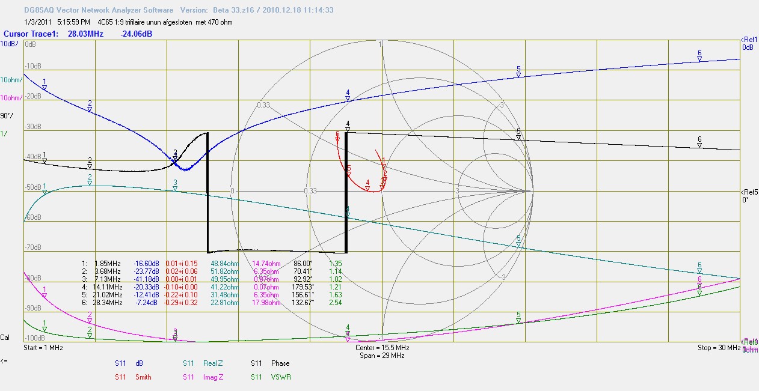The height and width of the screenshot is (391, 759).
Task: Click the 1.85MHz marker table frequency
Action: tap(108, 264)
